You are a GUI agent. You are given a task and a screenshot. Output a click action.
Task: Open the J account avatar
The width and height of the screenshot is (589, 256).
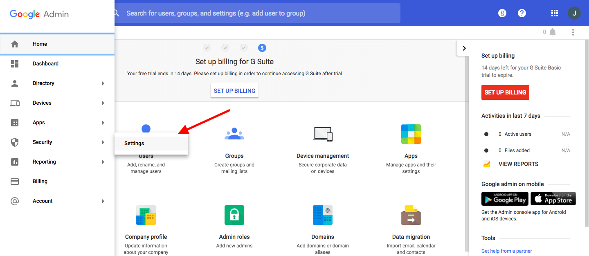(x=574, y=13)
